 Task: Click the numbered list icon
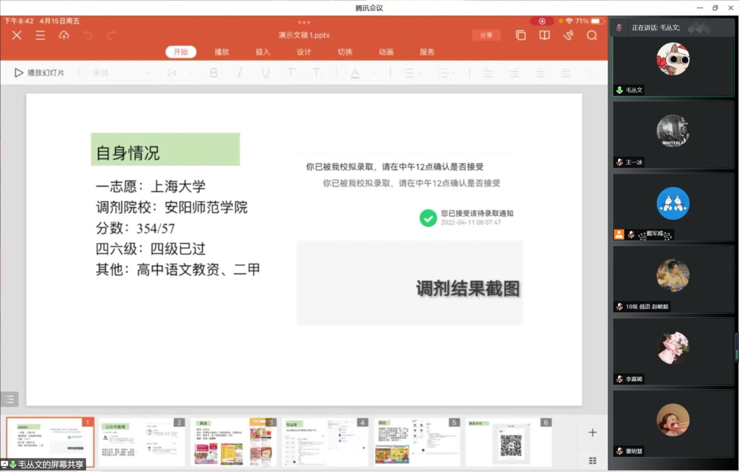coord(443,73)
